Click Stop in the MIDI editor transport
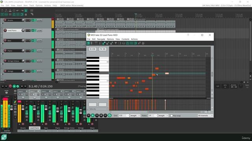The height and width of the screenshot is (141, 252). click(101, 116)
